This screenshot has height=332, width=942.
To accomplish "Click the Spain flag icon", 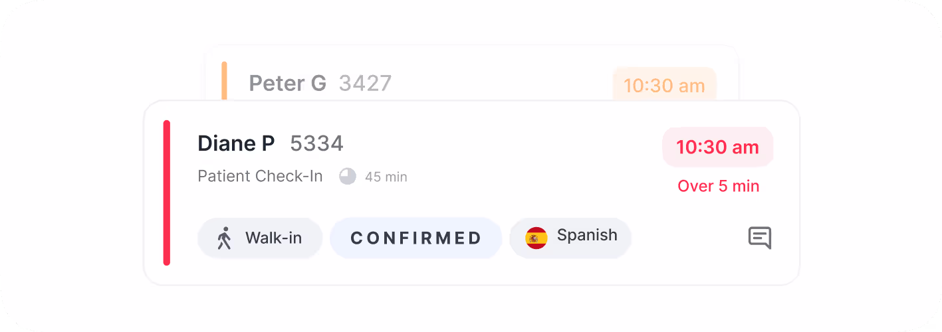I will click(x=536, y=238).
